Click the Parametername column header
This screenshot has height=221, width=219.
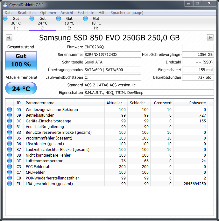64,103
